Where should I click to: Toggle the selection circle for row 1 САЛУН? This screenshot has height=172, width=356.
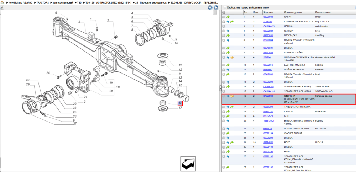coord(224,17)
